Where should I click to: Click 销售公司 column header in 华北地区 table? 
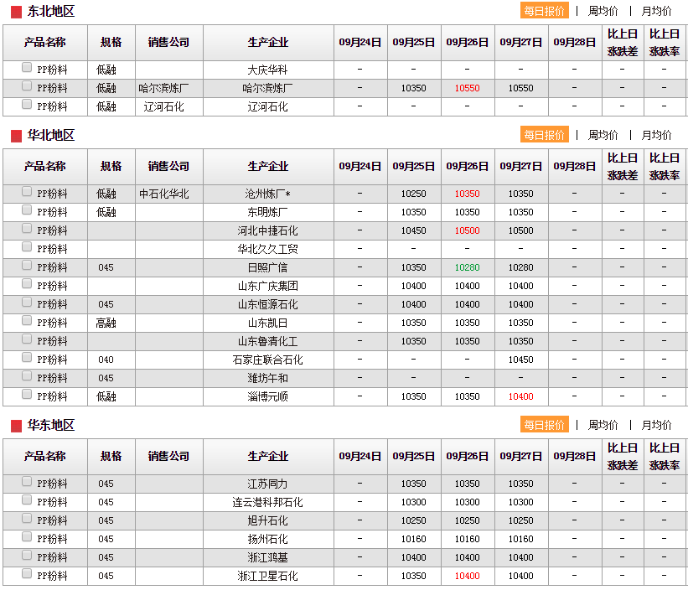[169, 167]
